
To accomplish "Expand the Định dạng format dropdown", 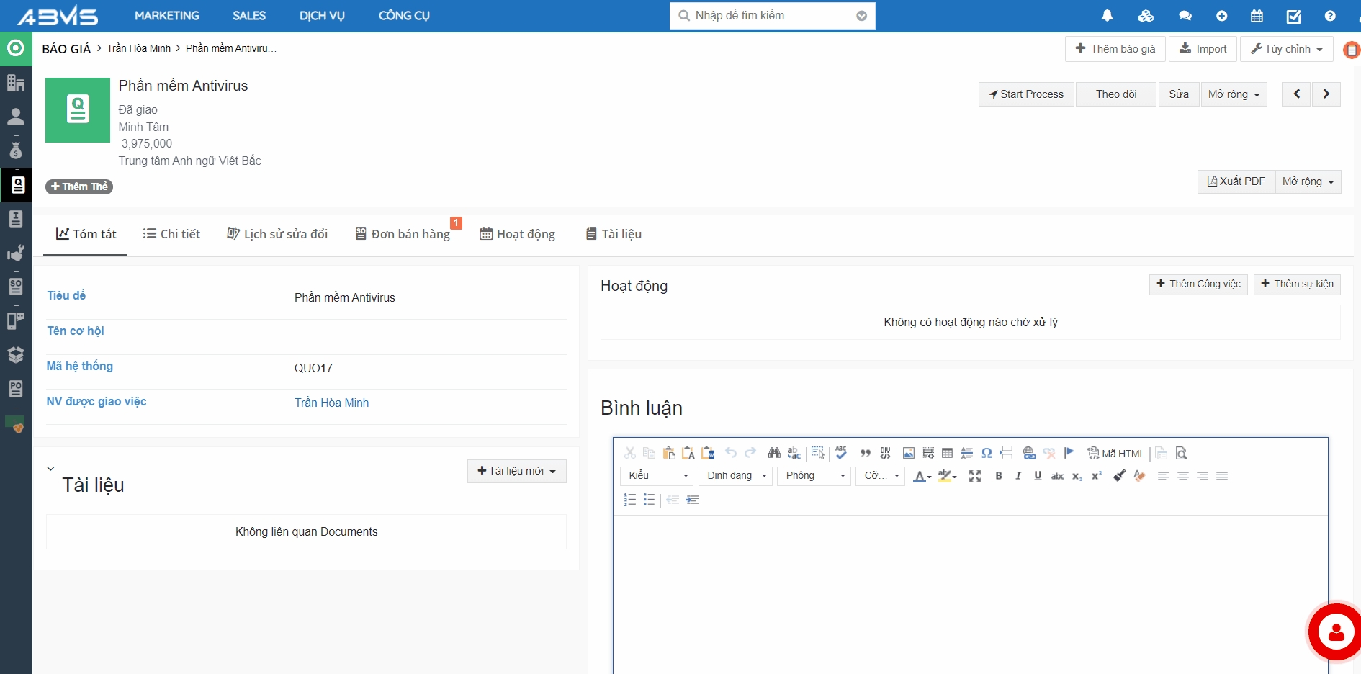I will [735, 476].
